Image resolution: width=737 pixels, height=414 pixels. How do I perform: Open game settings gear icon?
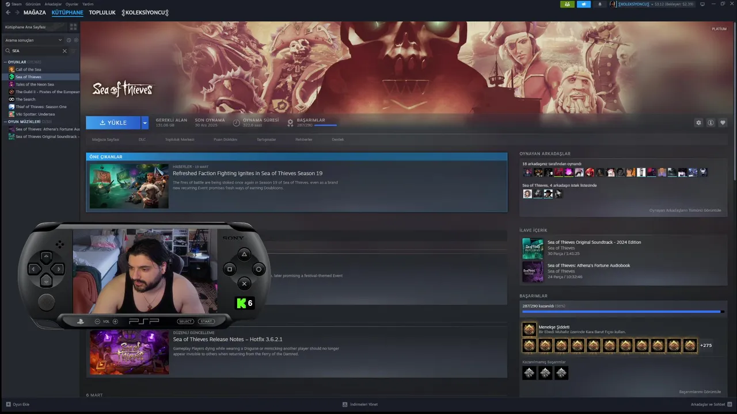pyautogui.click(x=698, y=122)
